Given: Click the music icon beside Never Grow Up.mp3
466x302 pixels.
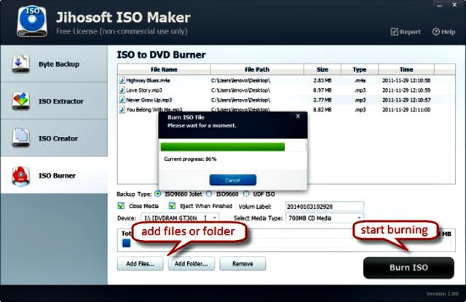Looking at the screenshot, I should (122, 100).
